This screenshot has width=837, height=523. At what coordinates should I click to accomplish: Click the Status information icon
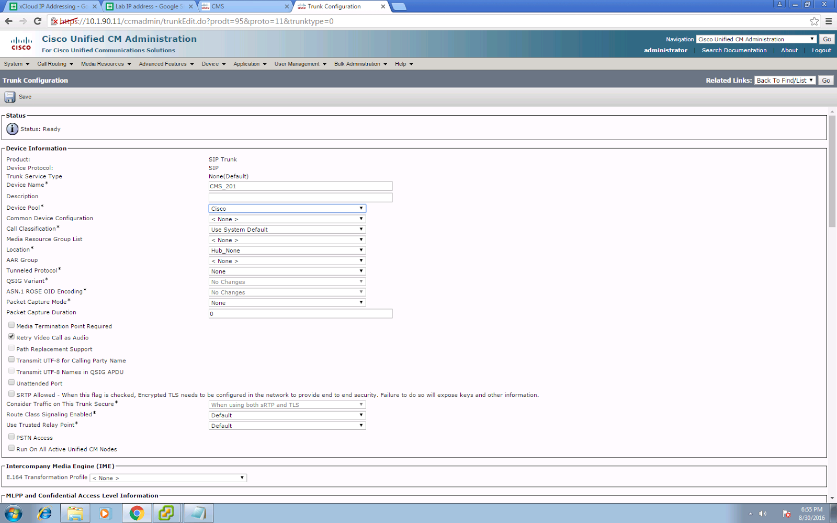click(12, 129)
